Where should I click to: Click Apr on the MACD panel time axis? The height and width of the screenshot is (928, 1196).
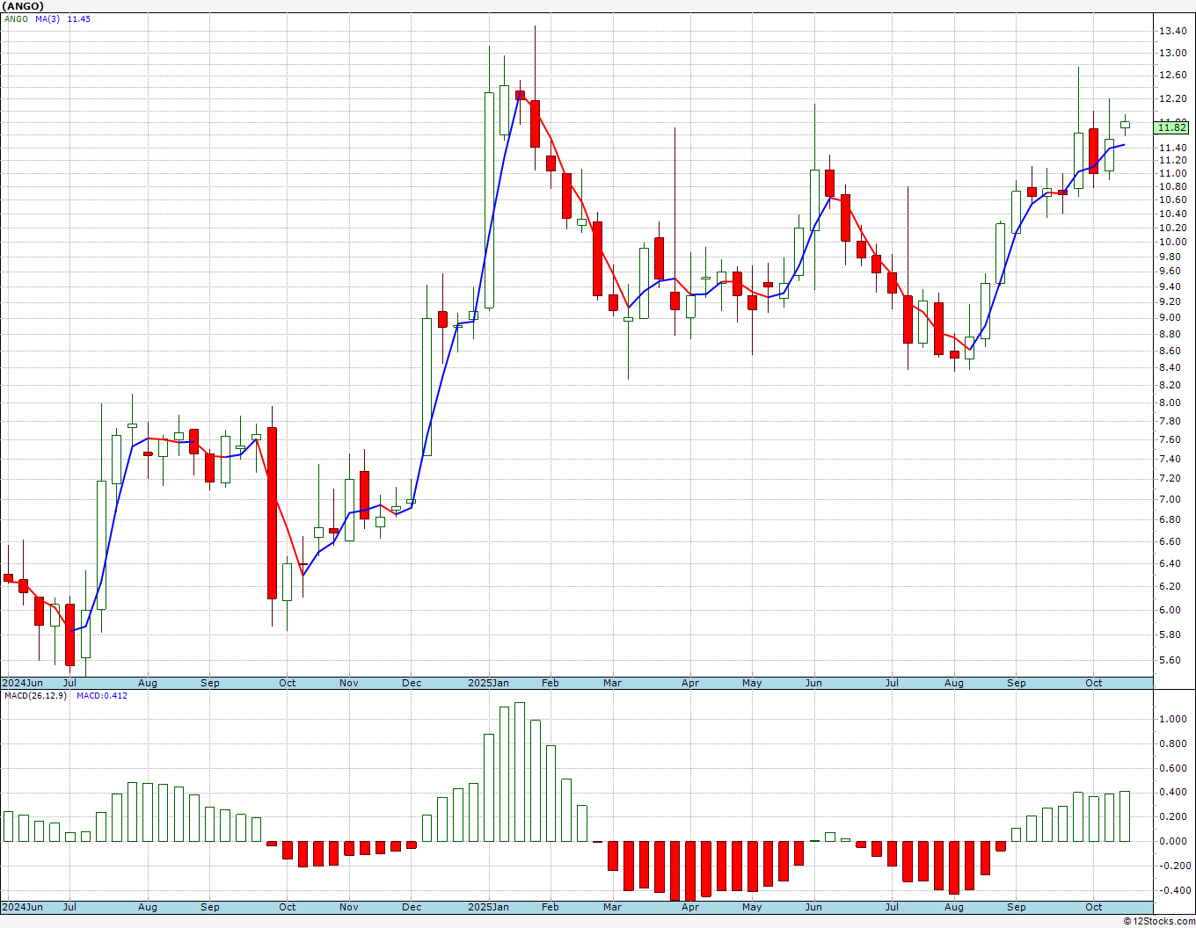(690, 907)
